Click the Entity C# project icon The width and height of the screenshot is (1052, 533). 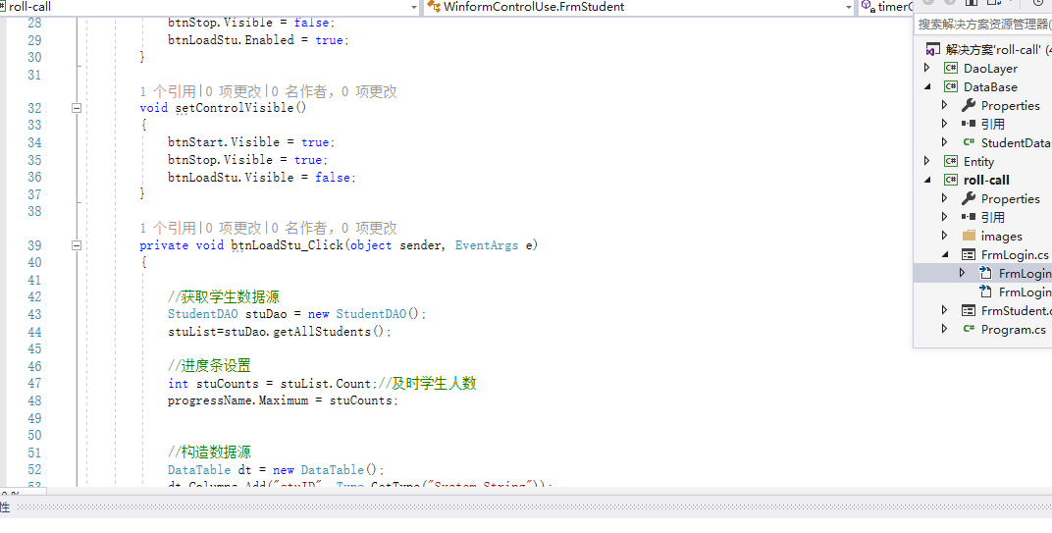tap(951, 161)
